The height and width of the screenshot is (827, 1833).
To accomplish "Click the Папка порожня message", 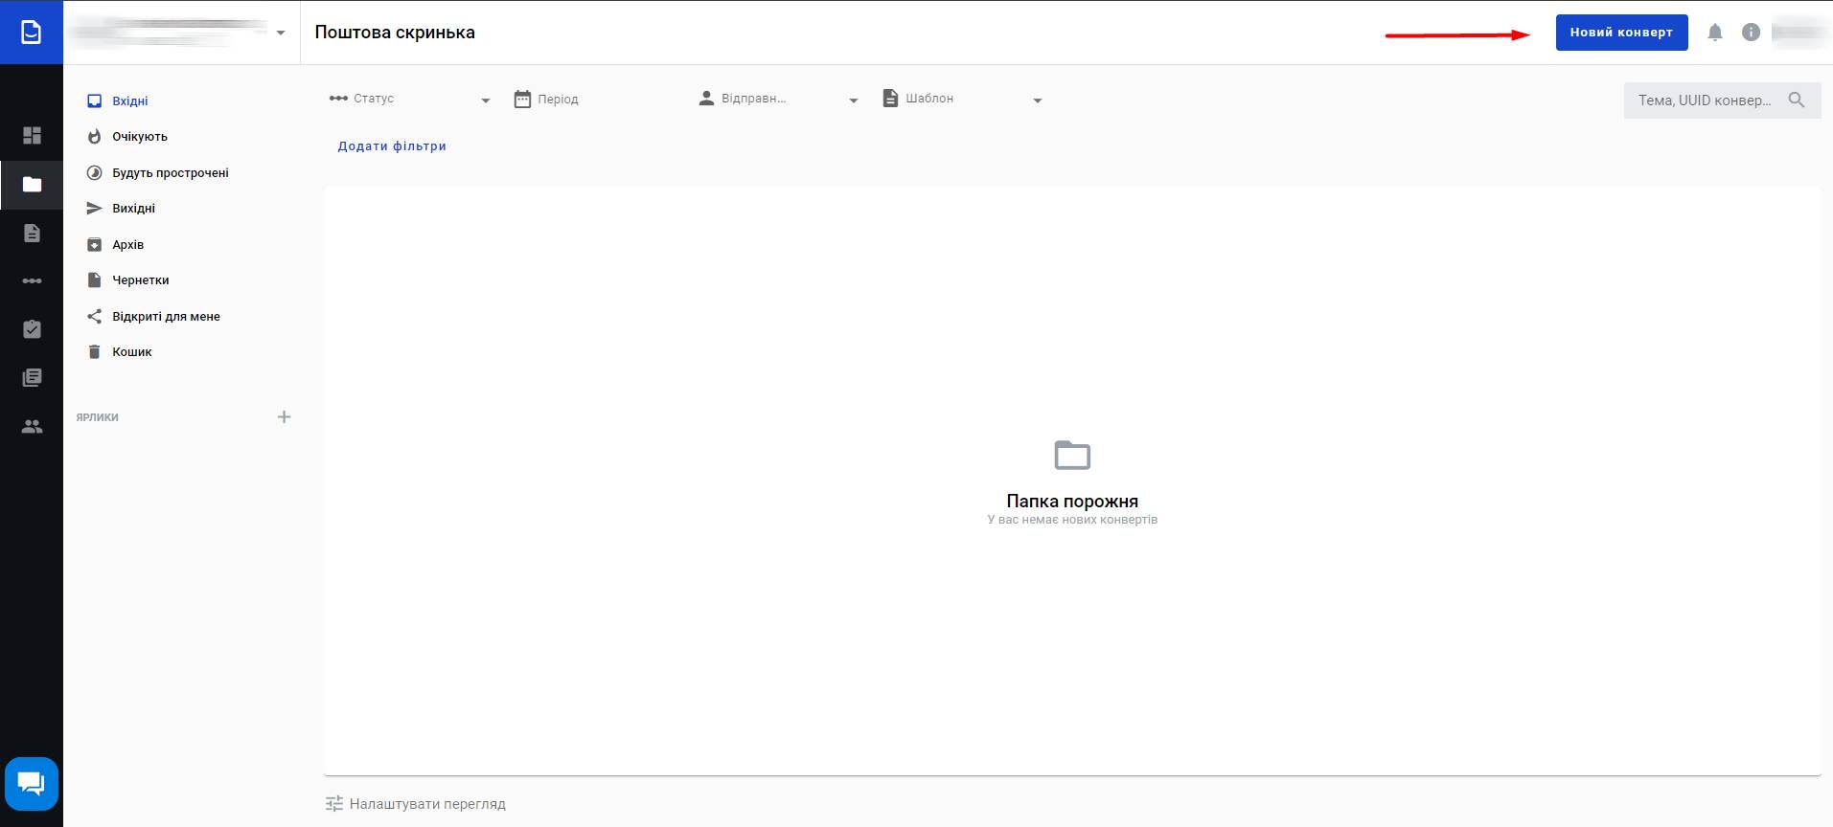I will (1072, 501).
